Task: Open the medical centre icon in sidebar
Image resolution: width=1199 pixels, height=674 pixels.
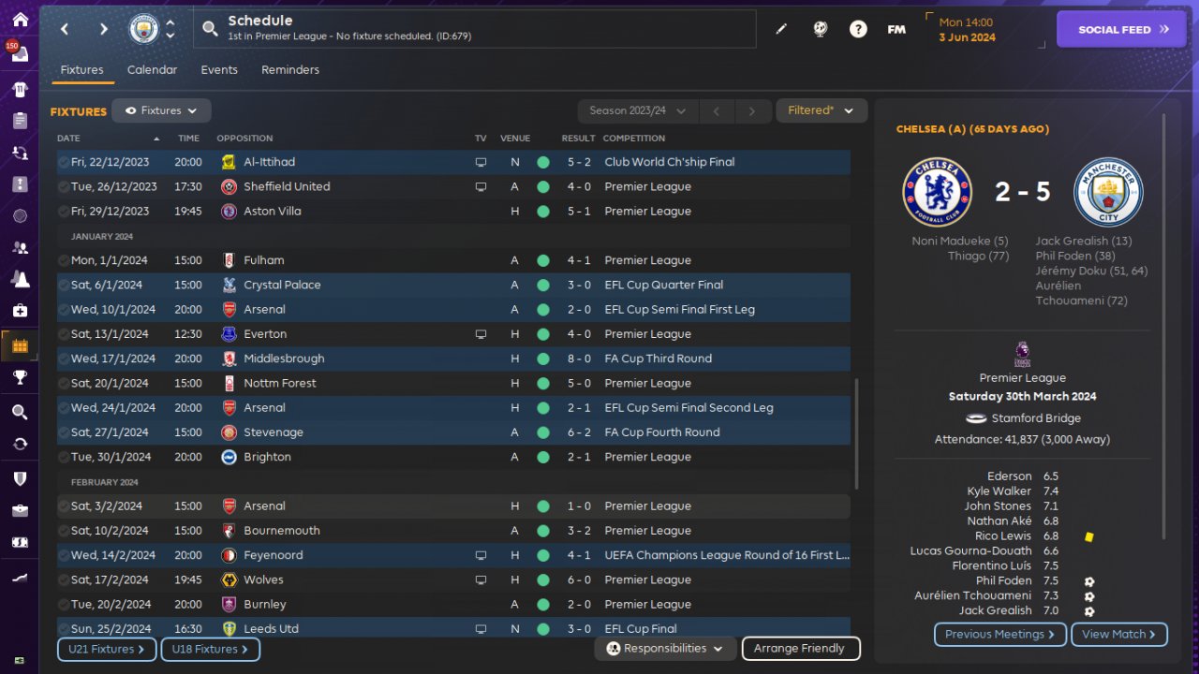Action: [20, 310]
